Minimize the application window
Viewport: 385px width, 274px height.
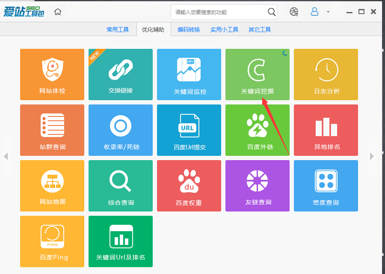tap(349, 12)
